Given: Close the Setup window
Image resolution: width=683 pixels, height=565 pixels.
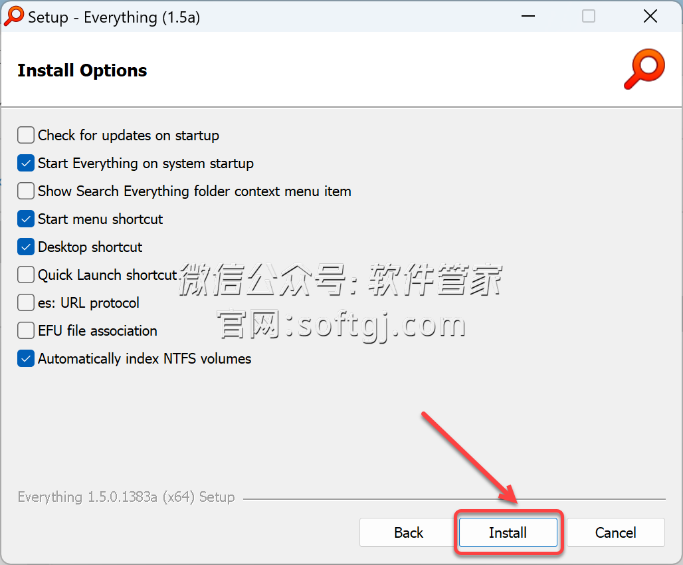Looking at the screenshot, I should (x=650, y=17).
